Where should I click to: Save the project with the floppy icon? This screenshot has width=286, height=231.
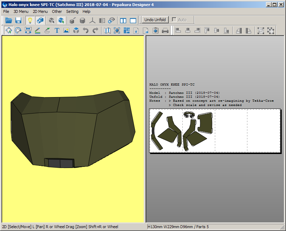tap(18, 20)
